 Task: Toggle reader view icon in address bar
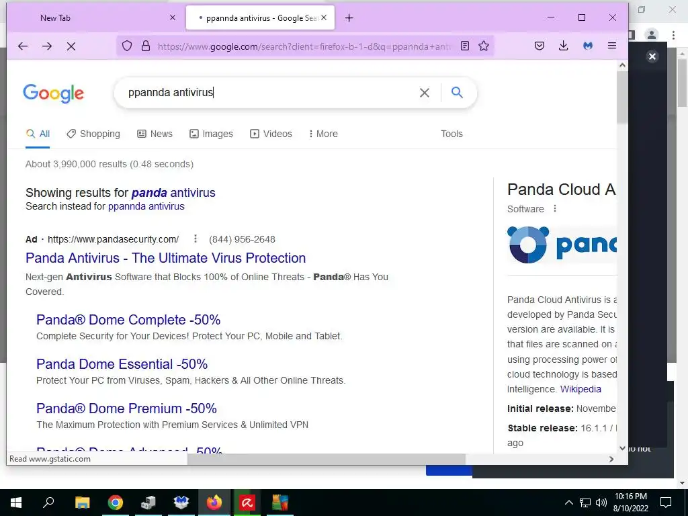(x=465, y=46)
